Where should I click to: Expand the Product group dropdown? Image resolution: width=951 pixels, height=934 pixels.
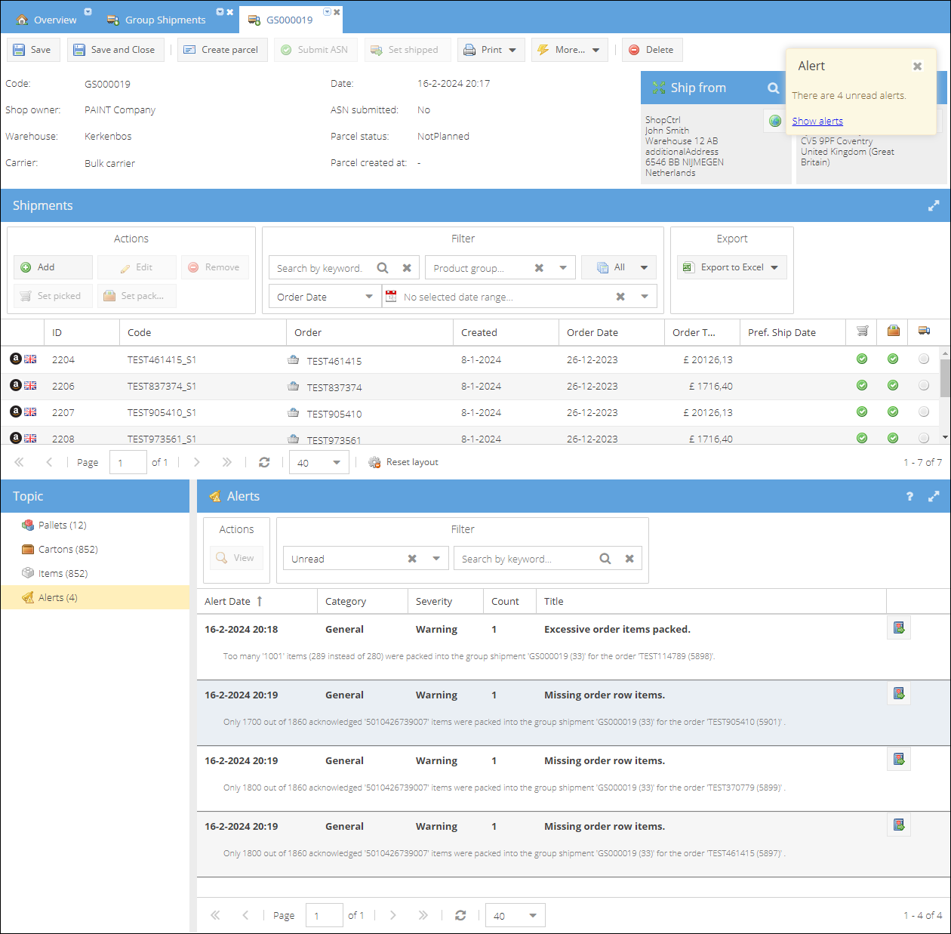pos(563,268)
